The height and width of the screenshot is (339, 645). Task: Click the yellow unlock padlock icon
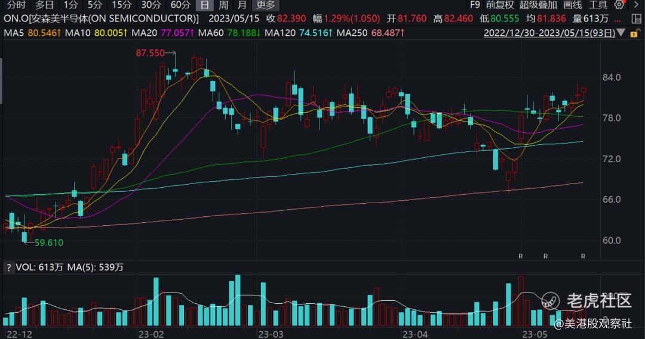(635, 33)
